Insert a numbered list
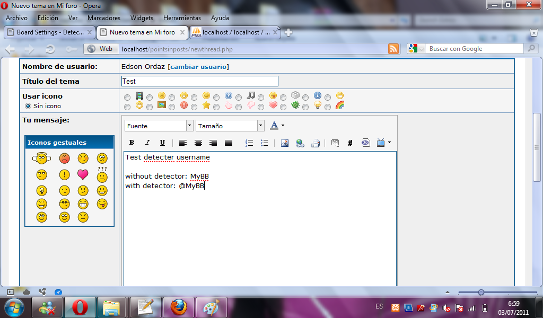This screenshot has width=543, height=318. (249, 143)
